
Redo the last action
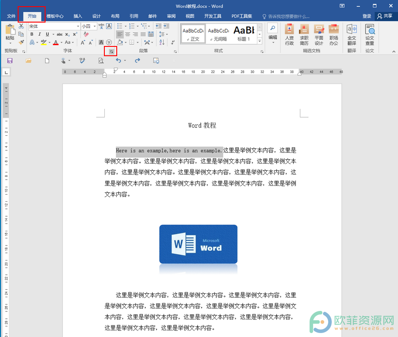tap(138, 61)
